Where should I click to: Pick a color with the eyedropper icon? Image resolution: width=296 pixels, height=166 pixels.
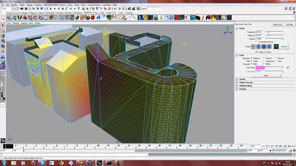click(x=288, y=67)
